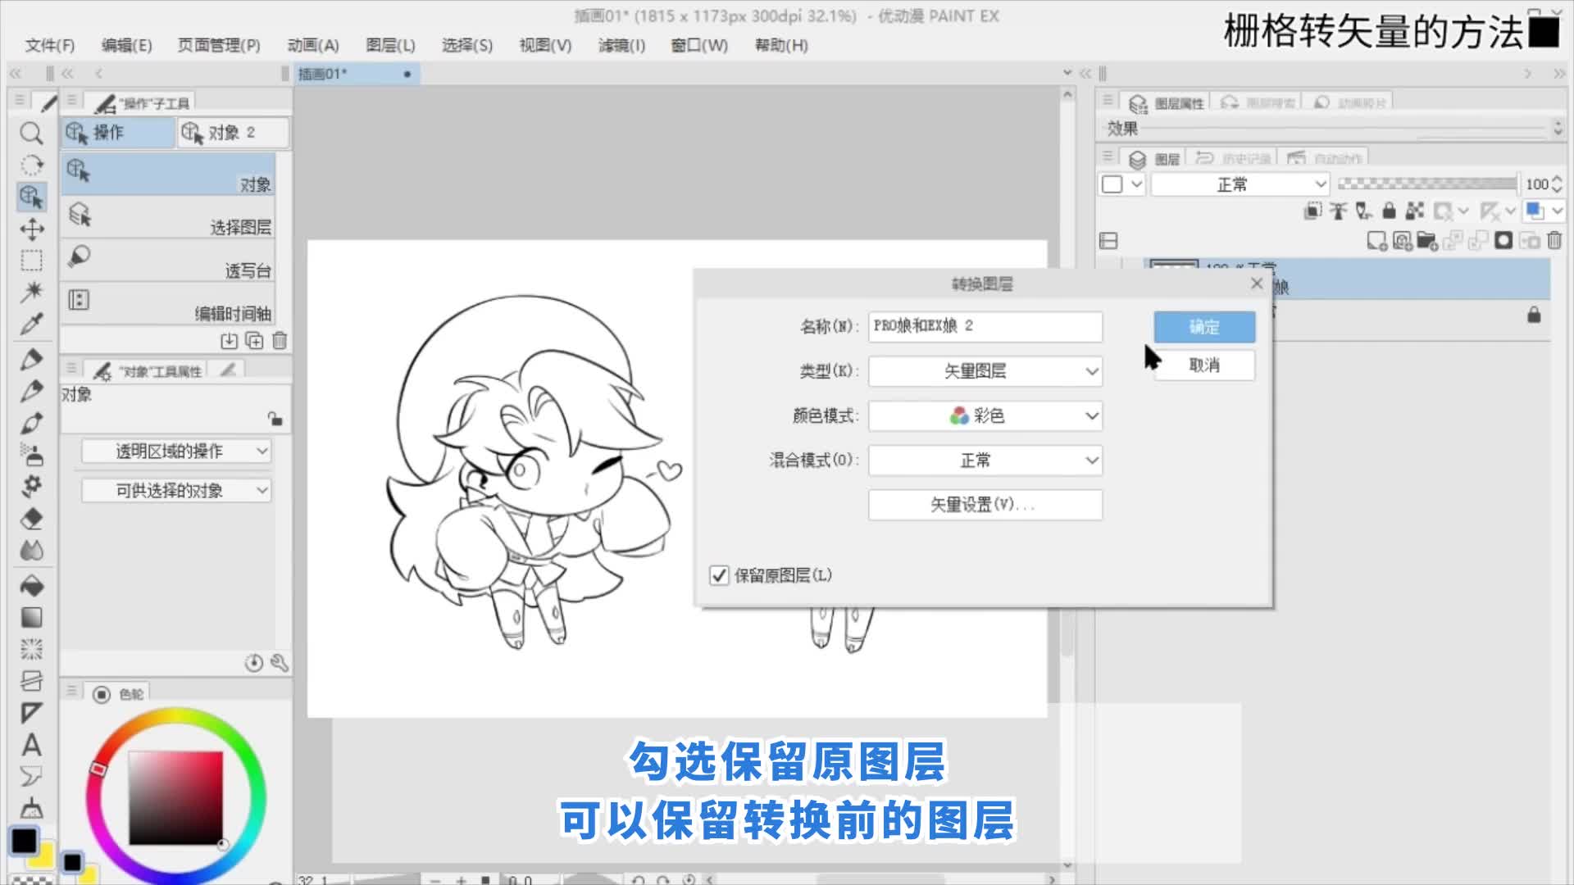Image resolution: width=1574 pixels, height=885 pixels.
Task: Click the duplicate sub tool icon
Action: pos(254,340)
